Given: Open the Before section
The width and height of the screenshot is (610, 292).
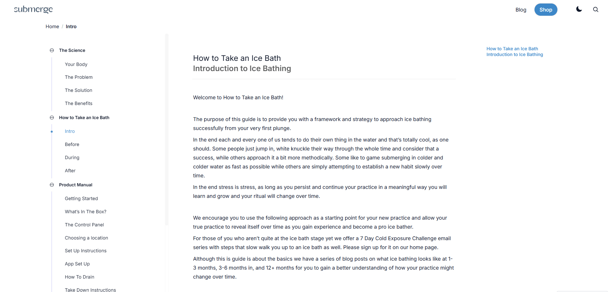Looking at the screenshot, I should click(x=72, y=144).
